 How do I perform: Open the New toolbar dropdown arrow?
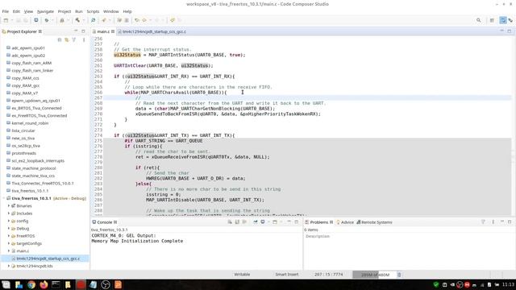(x=12, y=20)
